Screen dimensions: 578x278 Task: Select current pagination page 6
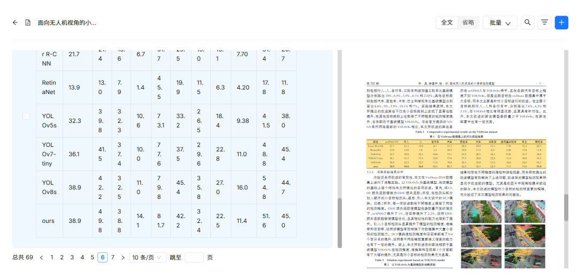point(103,257)
